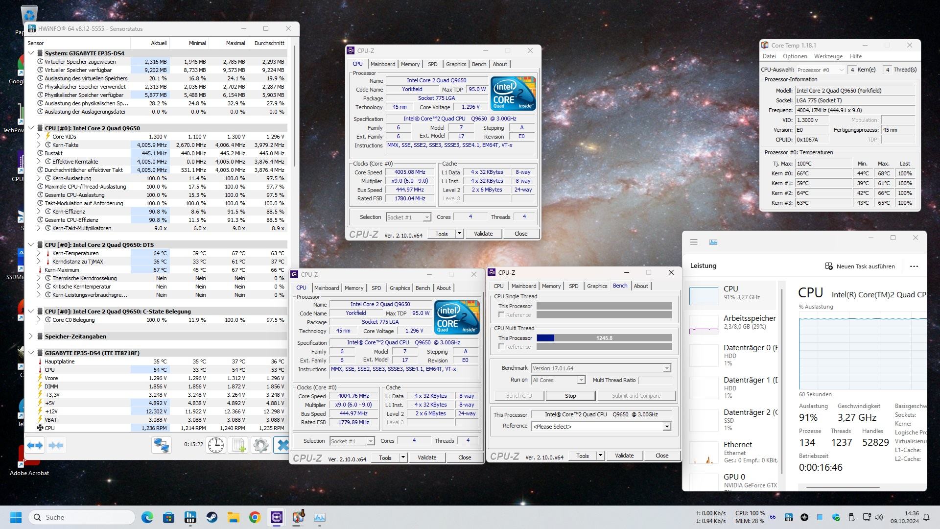Click Stop button in CPU-Z bench

570,396
